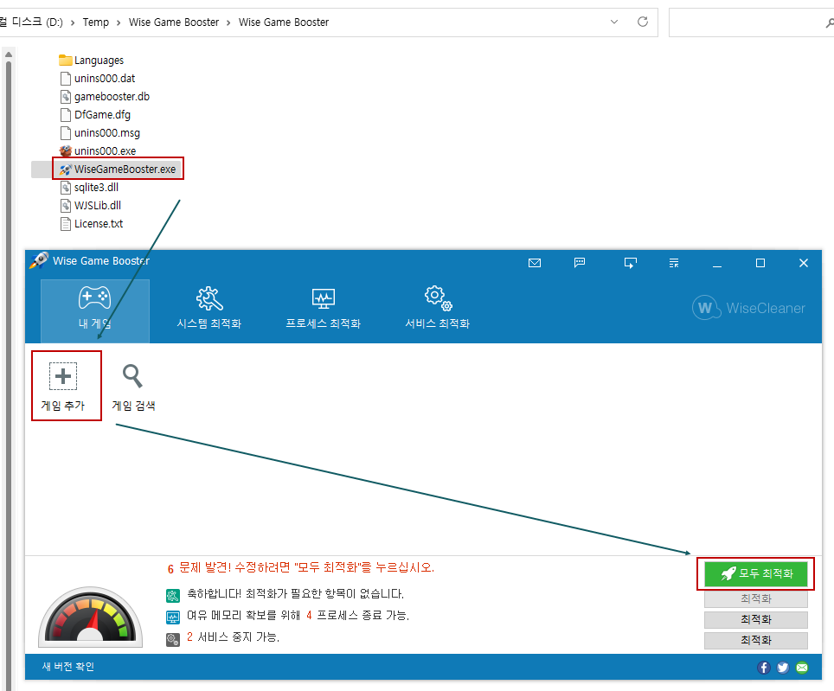Click the system optimization status icon

click(173, 596)
